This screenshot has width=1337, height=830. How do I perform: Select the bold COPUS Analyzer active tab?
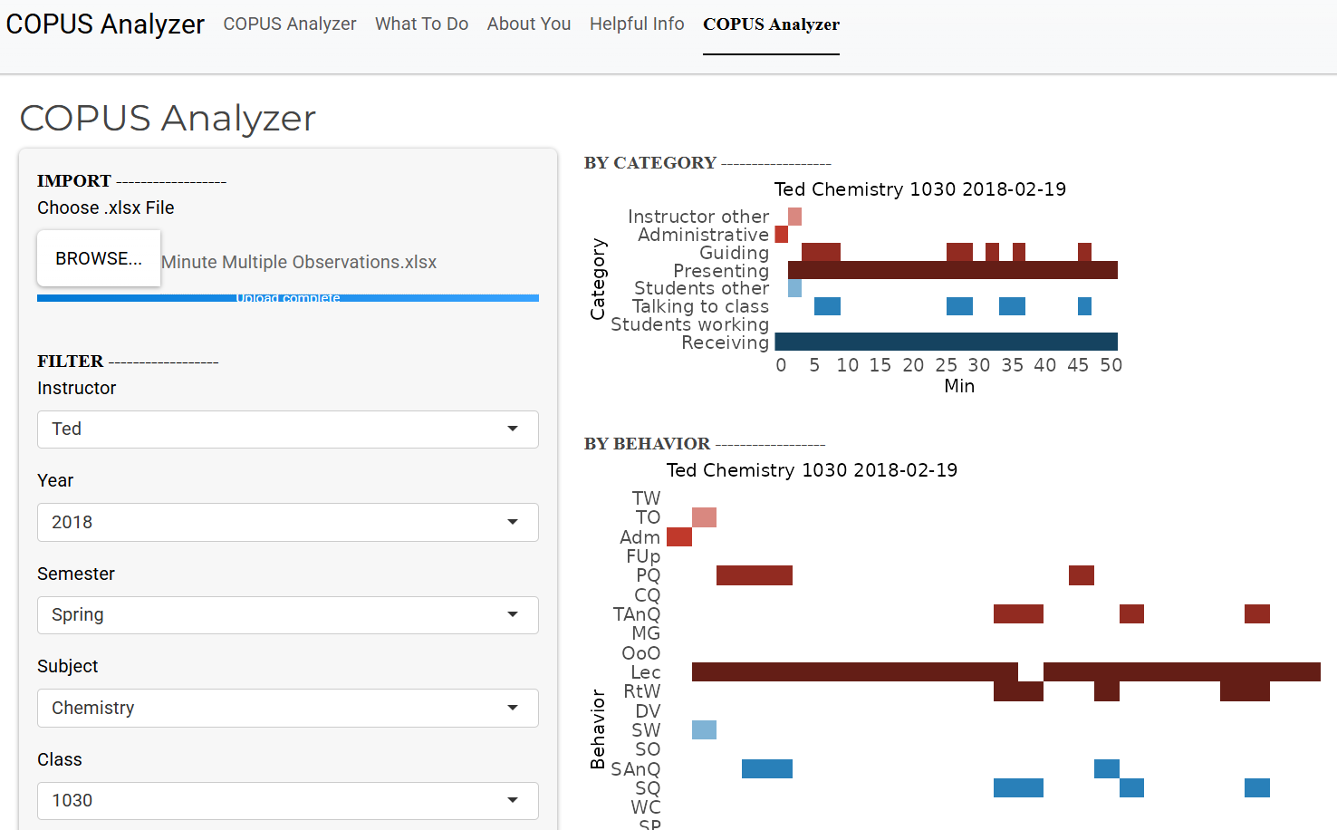[771, 24]
